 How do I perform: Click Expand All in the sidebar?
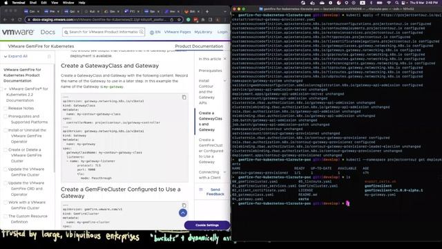[16, 56]
